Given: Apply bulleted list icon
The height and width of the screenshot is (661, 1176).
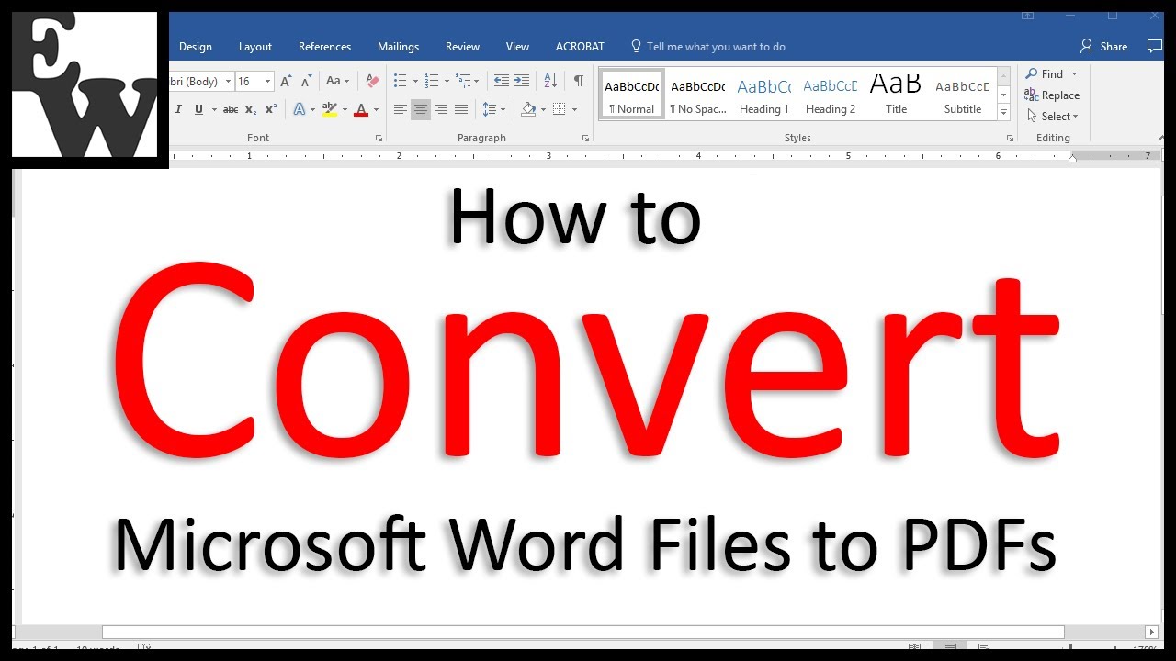Looking at the screenshot, I should point(400,81).
